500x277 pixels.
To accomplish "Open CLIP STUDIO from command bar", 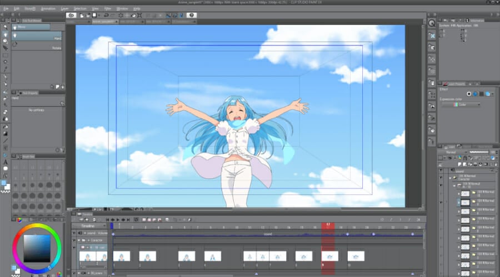I will point(71,16).
